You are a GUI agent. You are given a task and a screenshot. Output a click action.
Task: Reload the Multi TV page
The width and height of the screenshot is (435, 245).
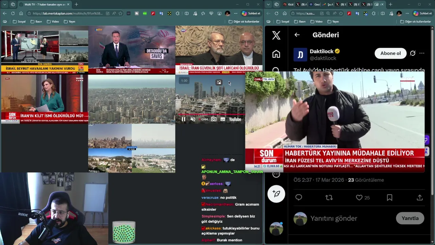click(x=13, y=13)
